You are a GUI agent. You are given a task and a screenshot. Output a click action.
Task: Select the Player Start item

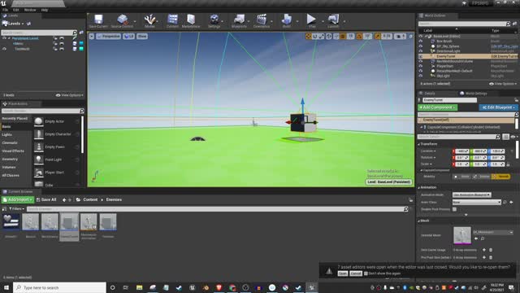click(54, 173)
